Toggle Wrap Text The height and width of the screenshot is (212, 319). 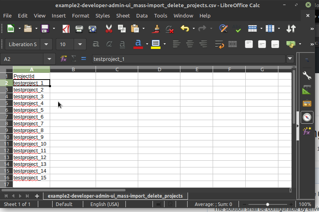219,44
